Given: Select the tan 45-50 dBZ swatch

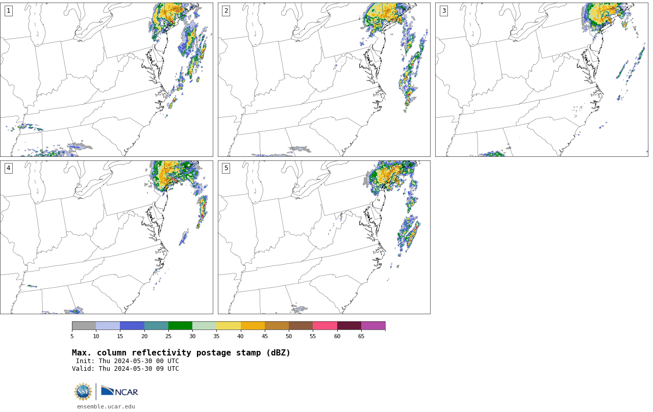Looking at the screenshot, I should (277, 326).
